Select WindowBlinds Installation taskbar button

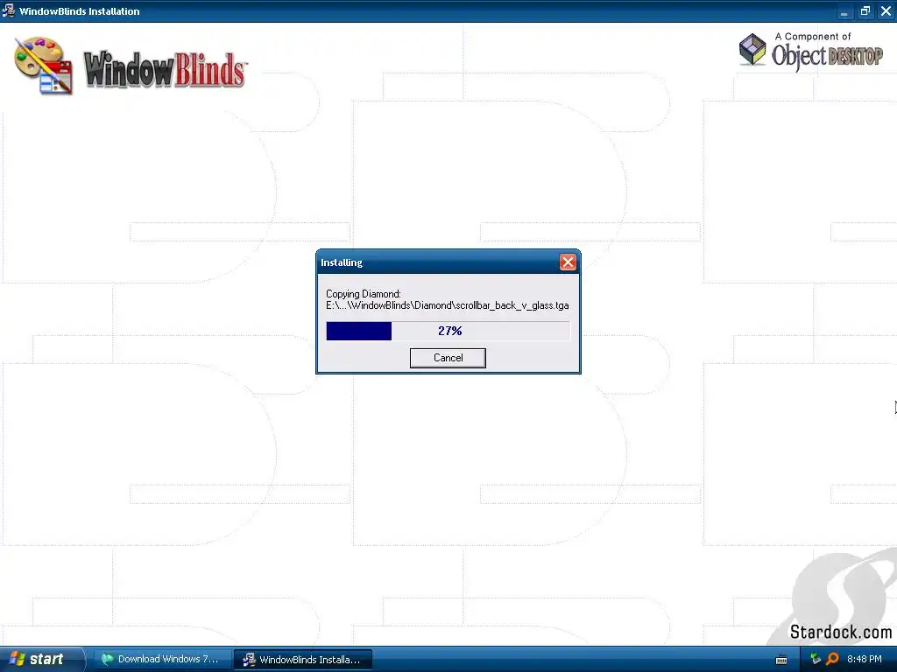303,660
